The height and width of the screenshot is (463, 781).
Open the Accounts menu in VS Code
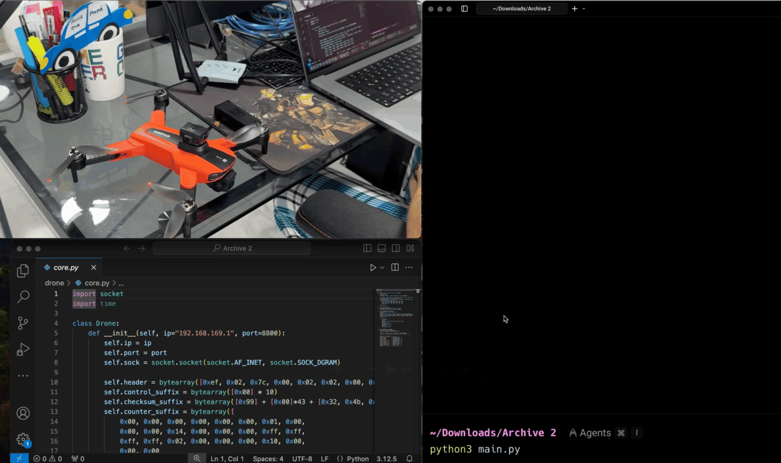23,413
